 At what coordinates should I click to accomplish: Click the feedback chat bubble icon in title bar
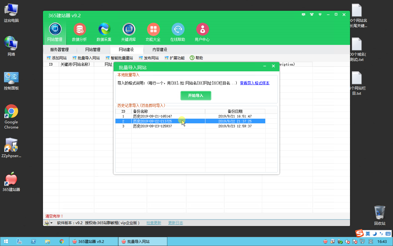(x=304, y=14)
